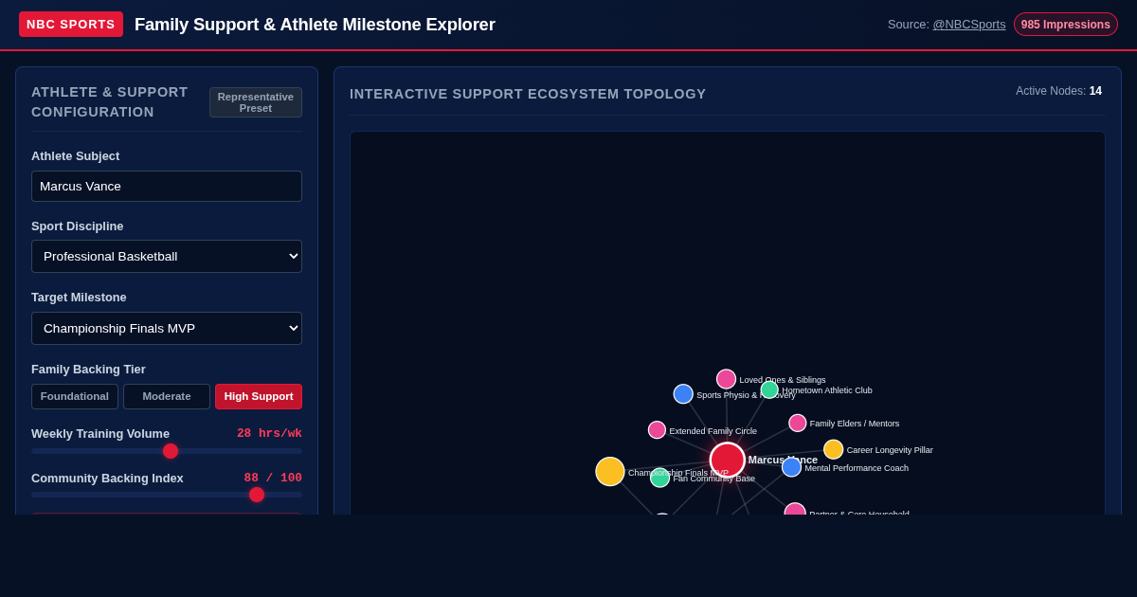Choose the Foundational backing tier
Viewport: 1137px width, 597px height.
click(x=75, y=396)
